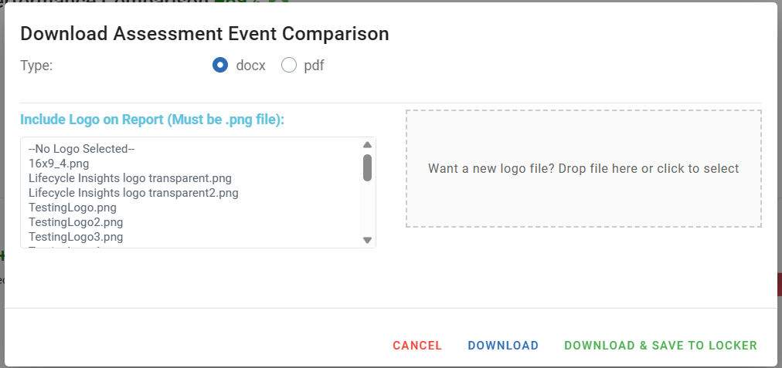Image resolution: width=782 pixels, height=368 pixels.
Task: Choose '--No Logo Selected--' in logo list
Action: coord(81,149)
